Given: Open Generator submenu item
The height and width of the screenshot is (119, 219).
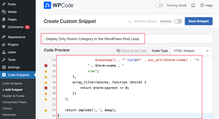Looking at the screenshot, I should point(9,115).
